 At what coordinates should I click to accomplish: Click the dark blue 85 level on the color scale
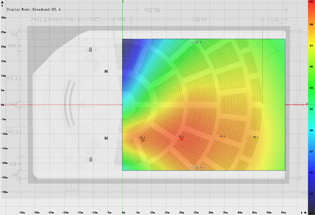pyautogui.click(x=311, y=173)
